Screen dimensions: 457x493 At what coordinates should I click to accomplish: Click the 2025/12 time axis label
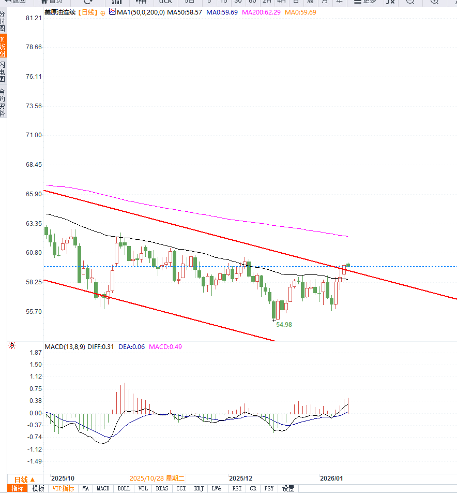[x=241, y=479]
